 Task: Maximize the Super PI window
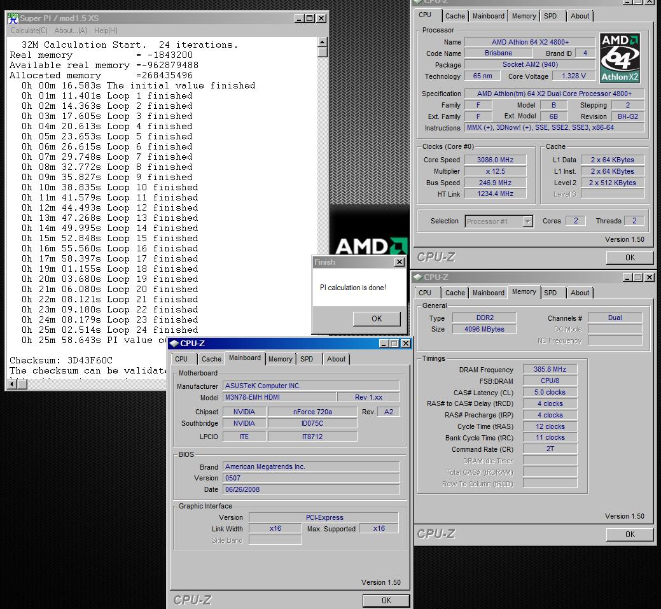310,18
